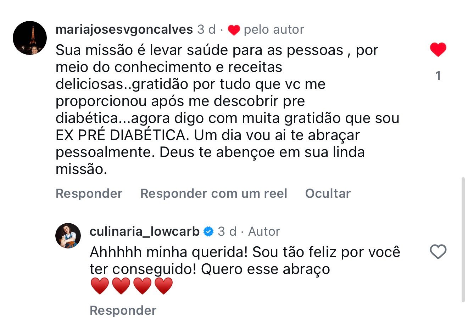Open the mariajosesvgoncalves username link
Viewport: 468px width, 319px height.
point(124,29)
